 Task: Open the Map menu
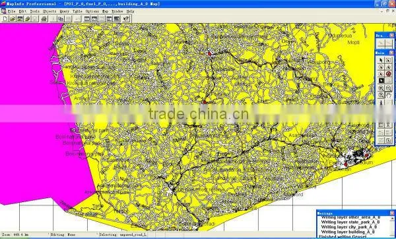[x=105, y=11]
